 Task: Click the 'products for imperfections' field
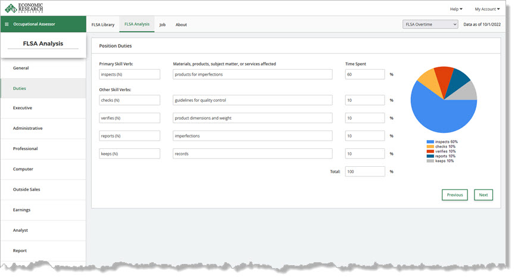252,74
